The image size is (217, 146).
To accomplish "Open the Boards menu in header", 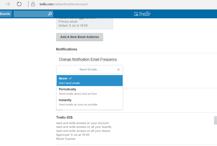I will coord(5,14).
